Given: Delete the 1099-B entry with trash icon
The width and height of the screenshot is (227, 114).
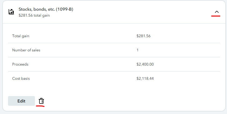Looking at the screenshot, I should [41, 101].
